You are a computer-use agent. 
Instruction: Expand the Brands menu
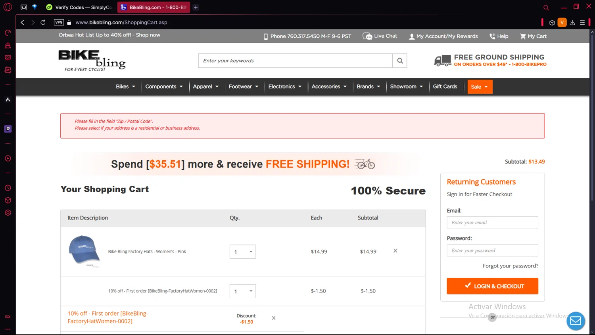click(x=369, y=87)
